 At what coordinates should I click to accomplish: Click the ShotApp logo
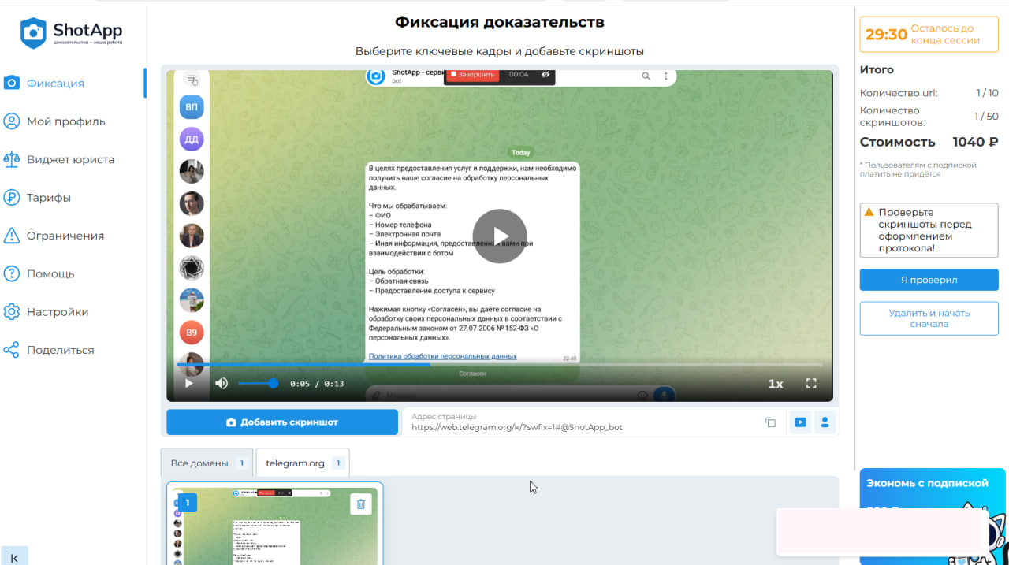tap(72, 33)
